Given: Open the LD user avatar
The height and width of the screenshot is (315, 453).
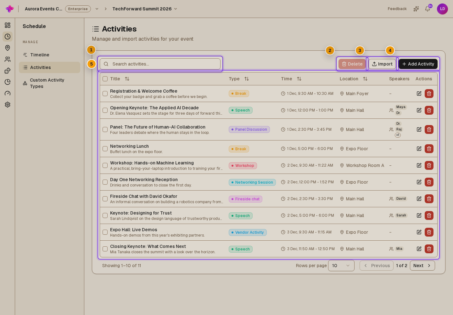Looking at the screenshot, I should [x=442, y=9].
